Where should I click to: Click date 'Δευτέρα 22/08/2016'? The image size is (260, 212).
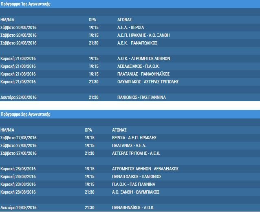(18, 97)
